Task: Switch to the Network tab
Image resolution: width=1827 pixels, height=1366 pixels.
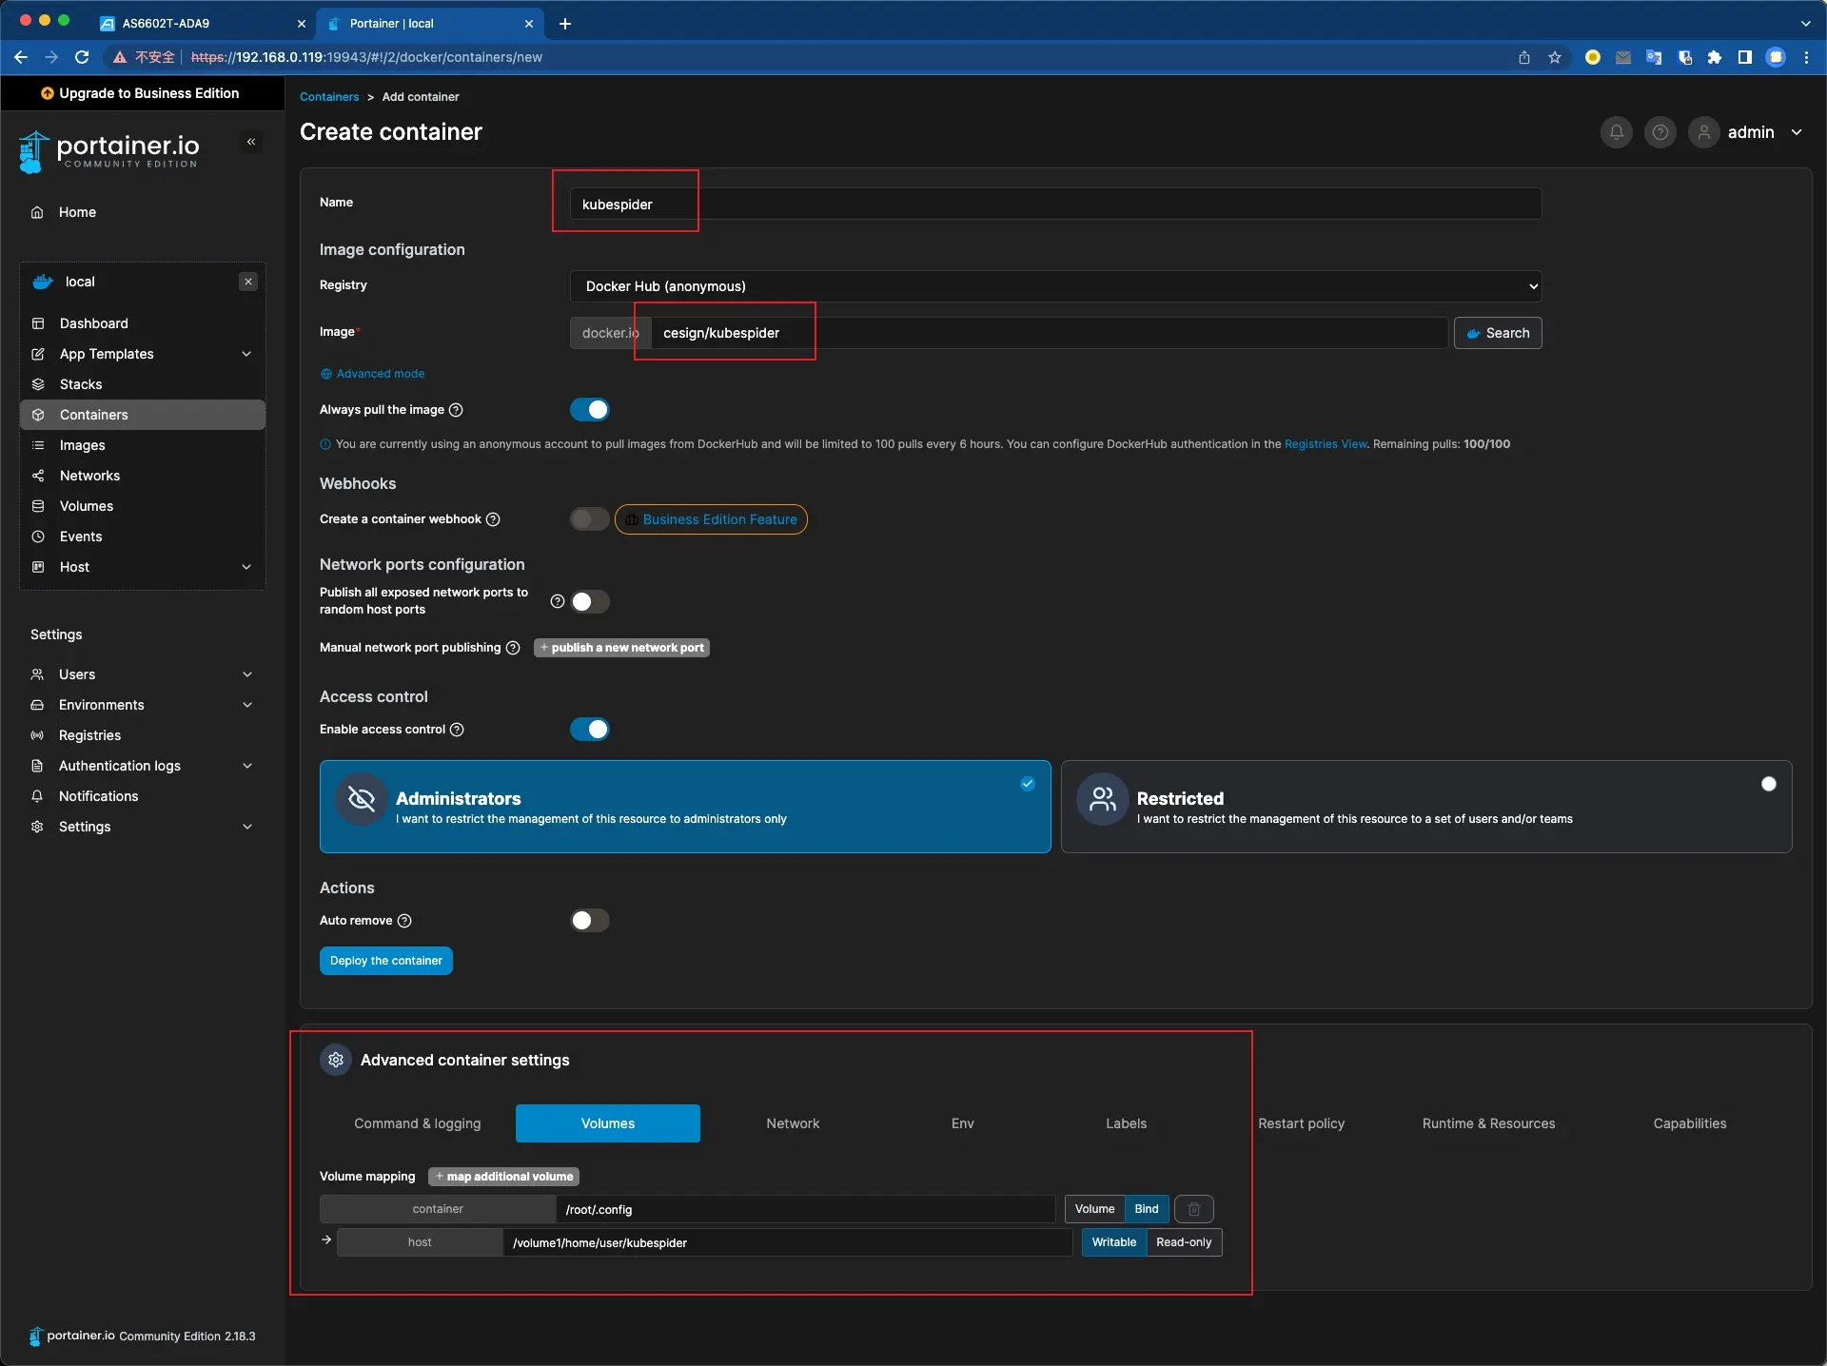Action: [793, 1123]
